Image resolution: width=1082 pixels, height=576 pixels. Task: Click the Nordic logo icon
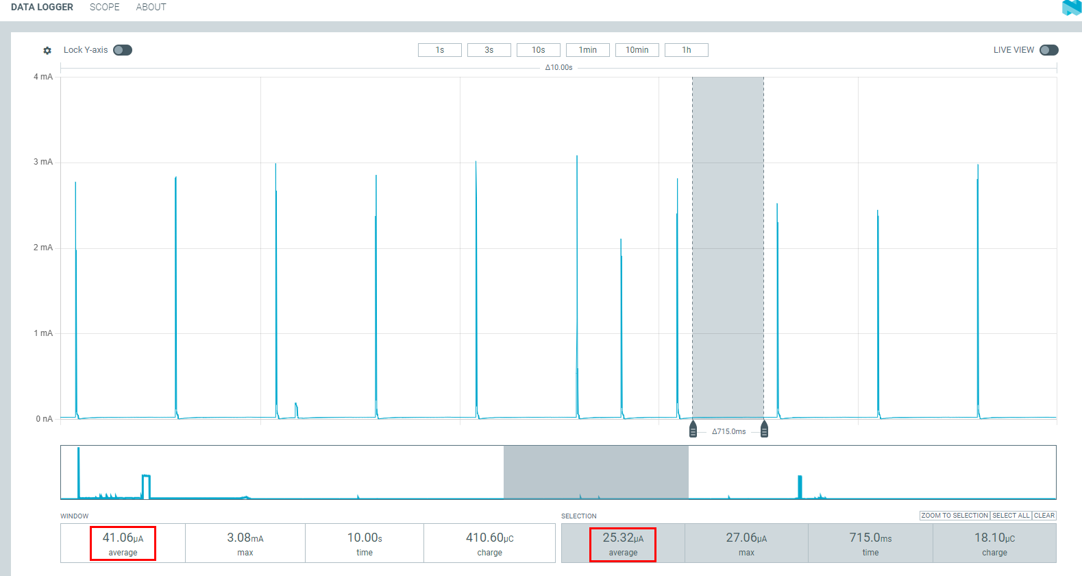click(1071, 8)
